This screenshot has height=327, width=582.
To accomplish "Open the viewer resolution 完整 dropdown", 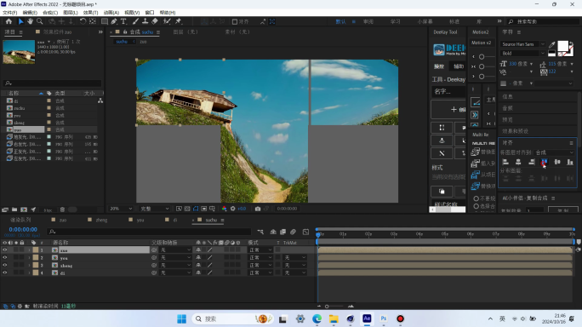I will [155, 209].
